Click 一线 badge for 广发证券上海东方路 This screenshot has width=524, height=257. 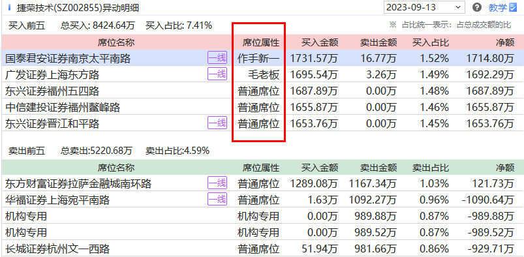[x=217, y=74]
